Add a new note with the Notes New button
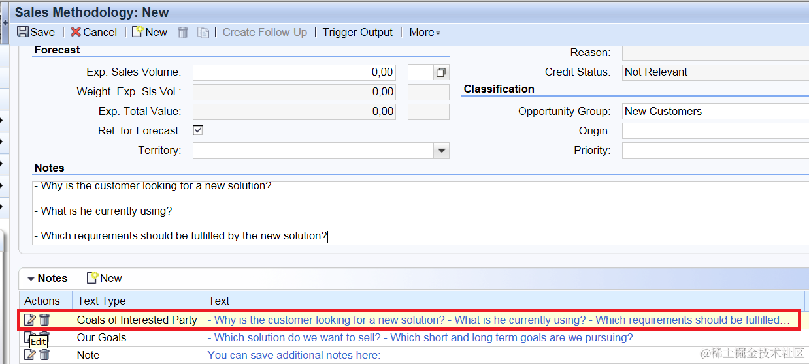Screen dimensions: 809x364 (x=105, y=278)
